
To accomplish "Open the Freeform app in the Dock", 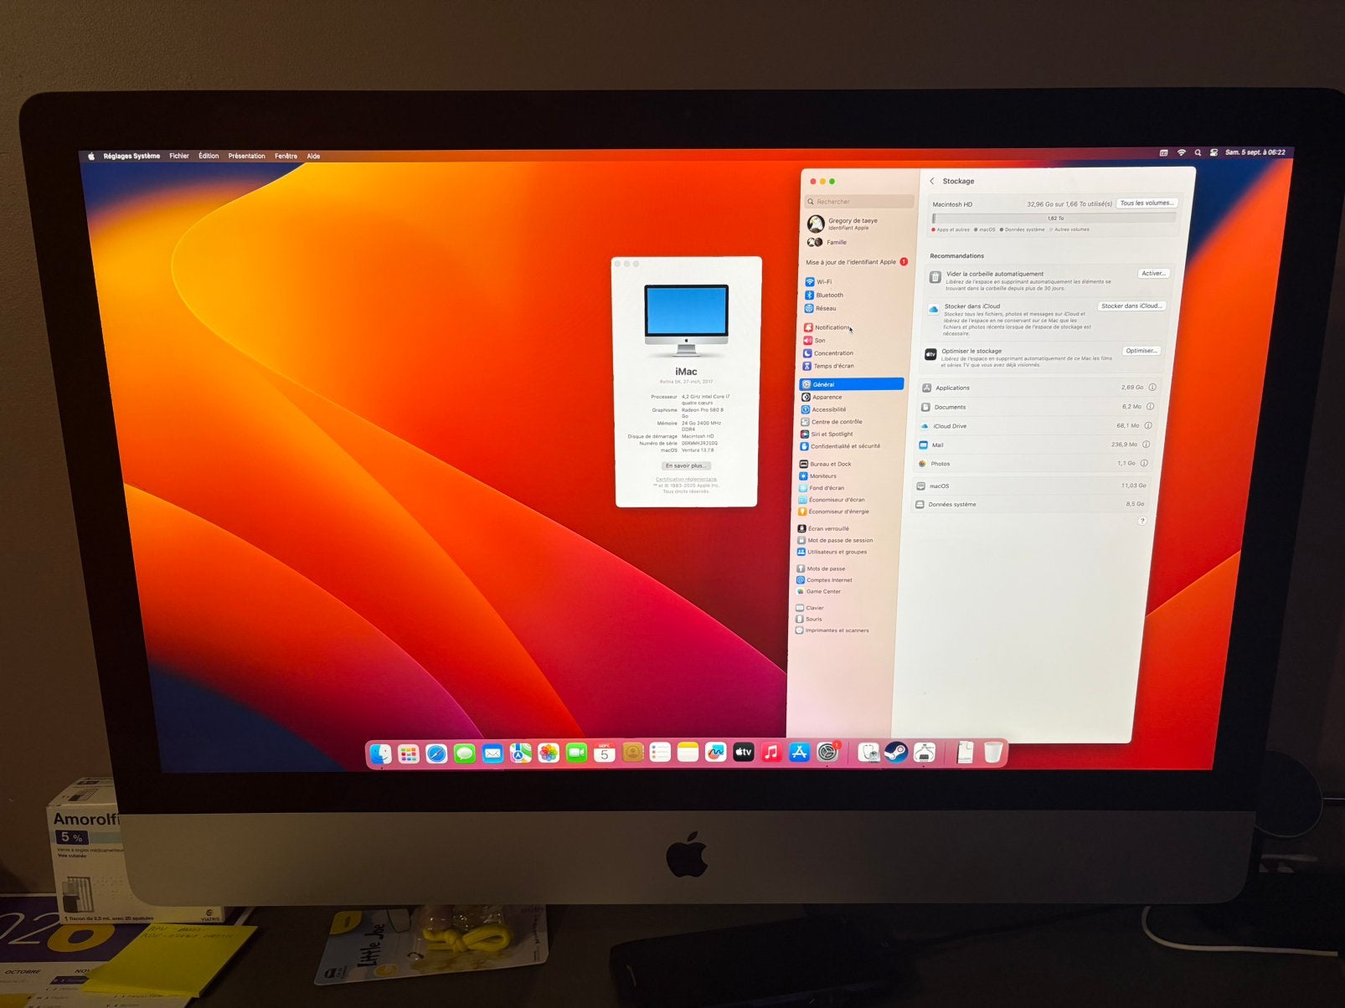I will click(715, 753).
